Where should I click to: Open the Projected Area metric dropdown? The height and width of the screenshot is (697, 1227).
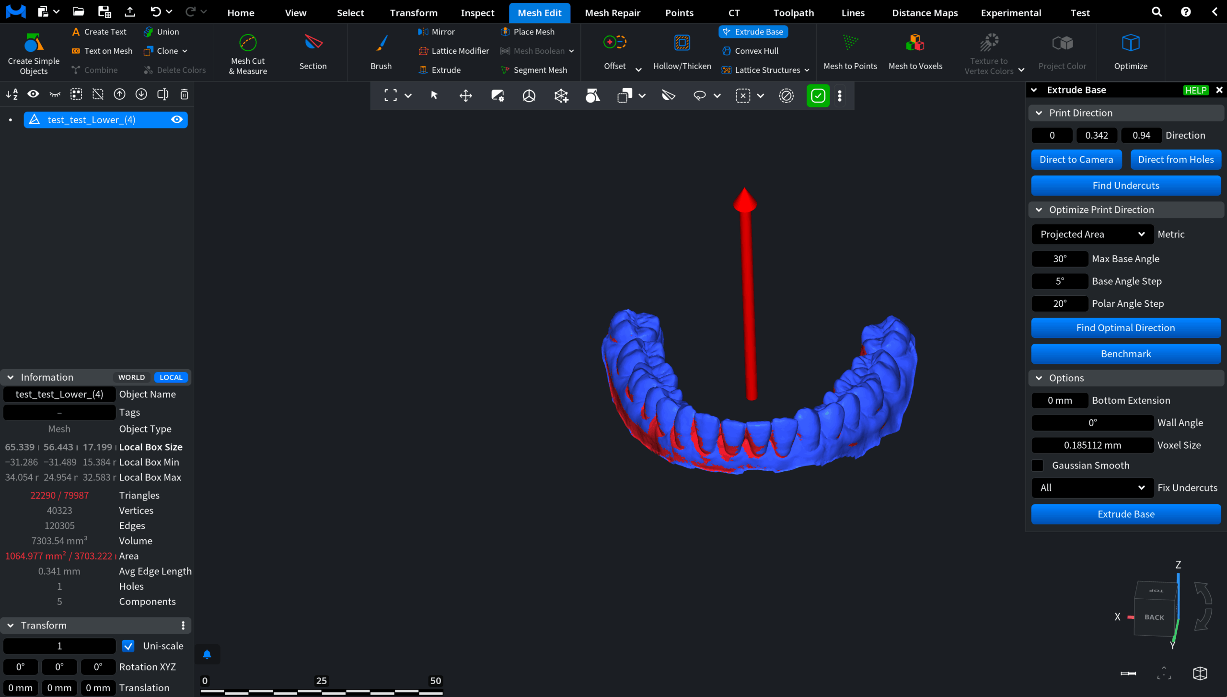1092,234
